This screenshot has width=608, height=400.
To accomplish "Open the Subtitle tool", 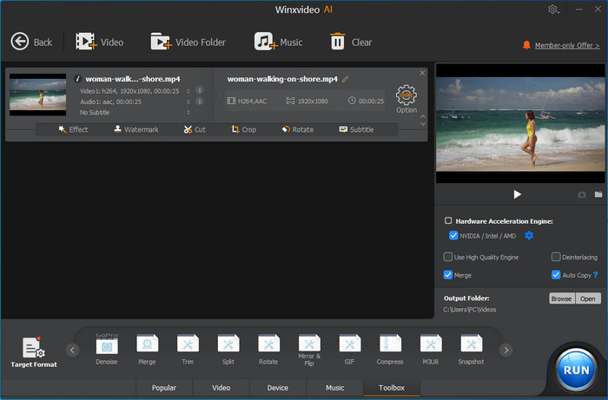I will [x=356, y=129].
